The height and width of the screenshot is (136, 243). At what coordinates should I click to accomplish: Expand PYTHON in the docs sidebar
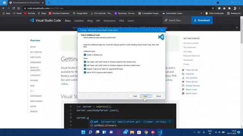(34, 80)
